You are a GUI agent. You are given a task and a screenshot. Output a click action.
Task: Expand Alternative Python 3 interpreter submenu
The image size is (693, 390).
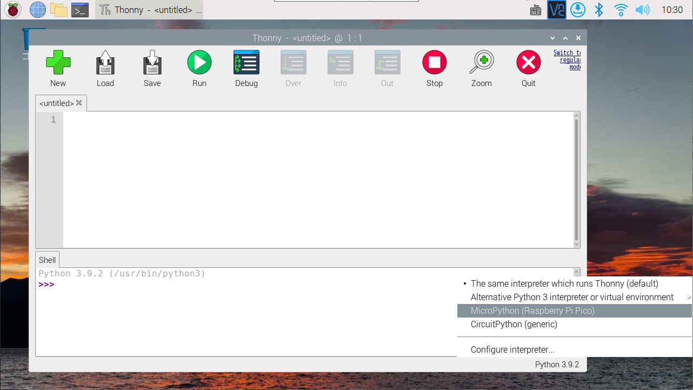click(575, 297)
